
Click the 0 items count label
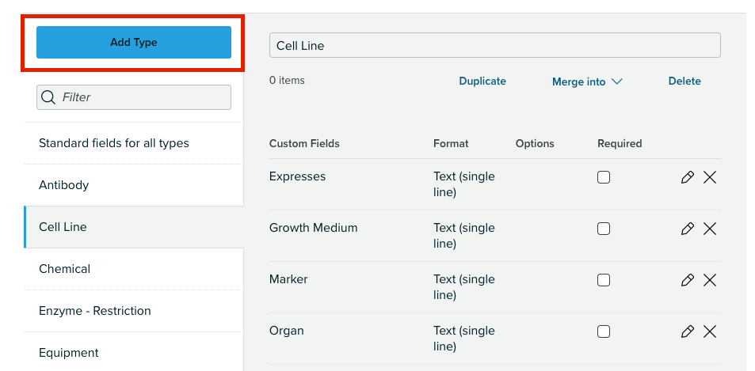(287, 80)
